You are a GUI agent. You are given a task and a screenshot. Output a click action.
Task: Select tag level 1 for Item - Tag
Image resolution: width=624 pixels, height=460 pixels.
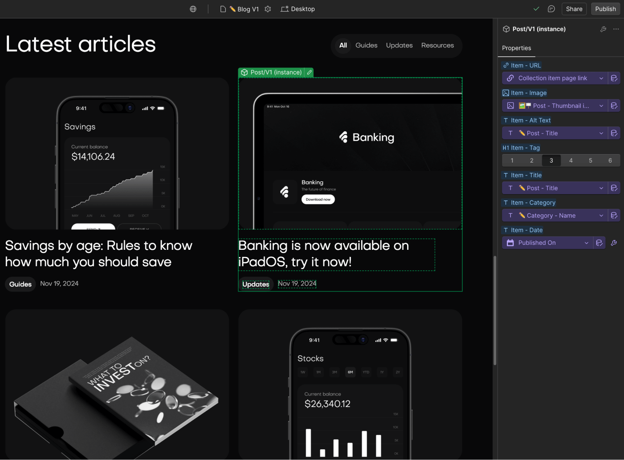tap(512, 160)
